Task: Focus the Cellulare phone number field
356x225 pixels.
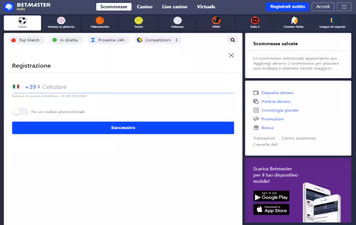Action: pyautogui.click(x=138, y=87)
